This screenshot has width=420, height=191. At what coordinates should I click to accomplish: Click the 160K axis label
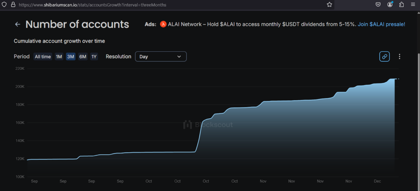tap(21, 123)
